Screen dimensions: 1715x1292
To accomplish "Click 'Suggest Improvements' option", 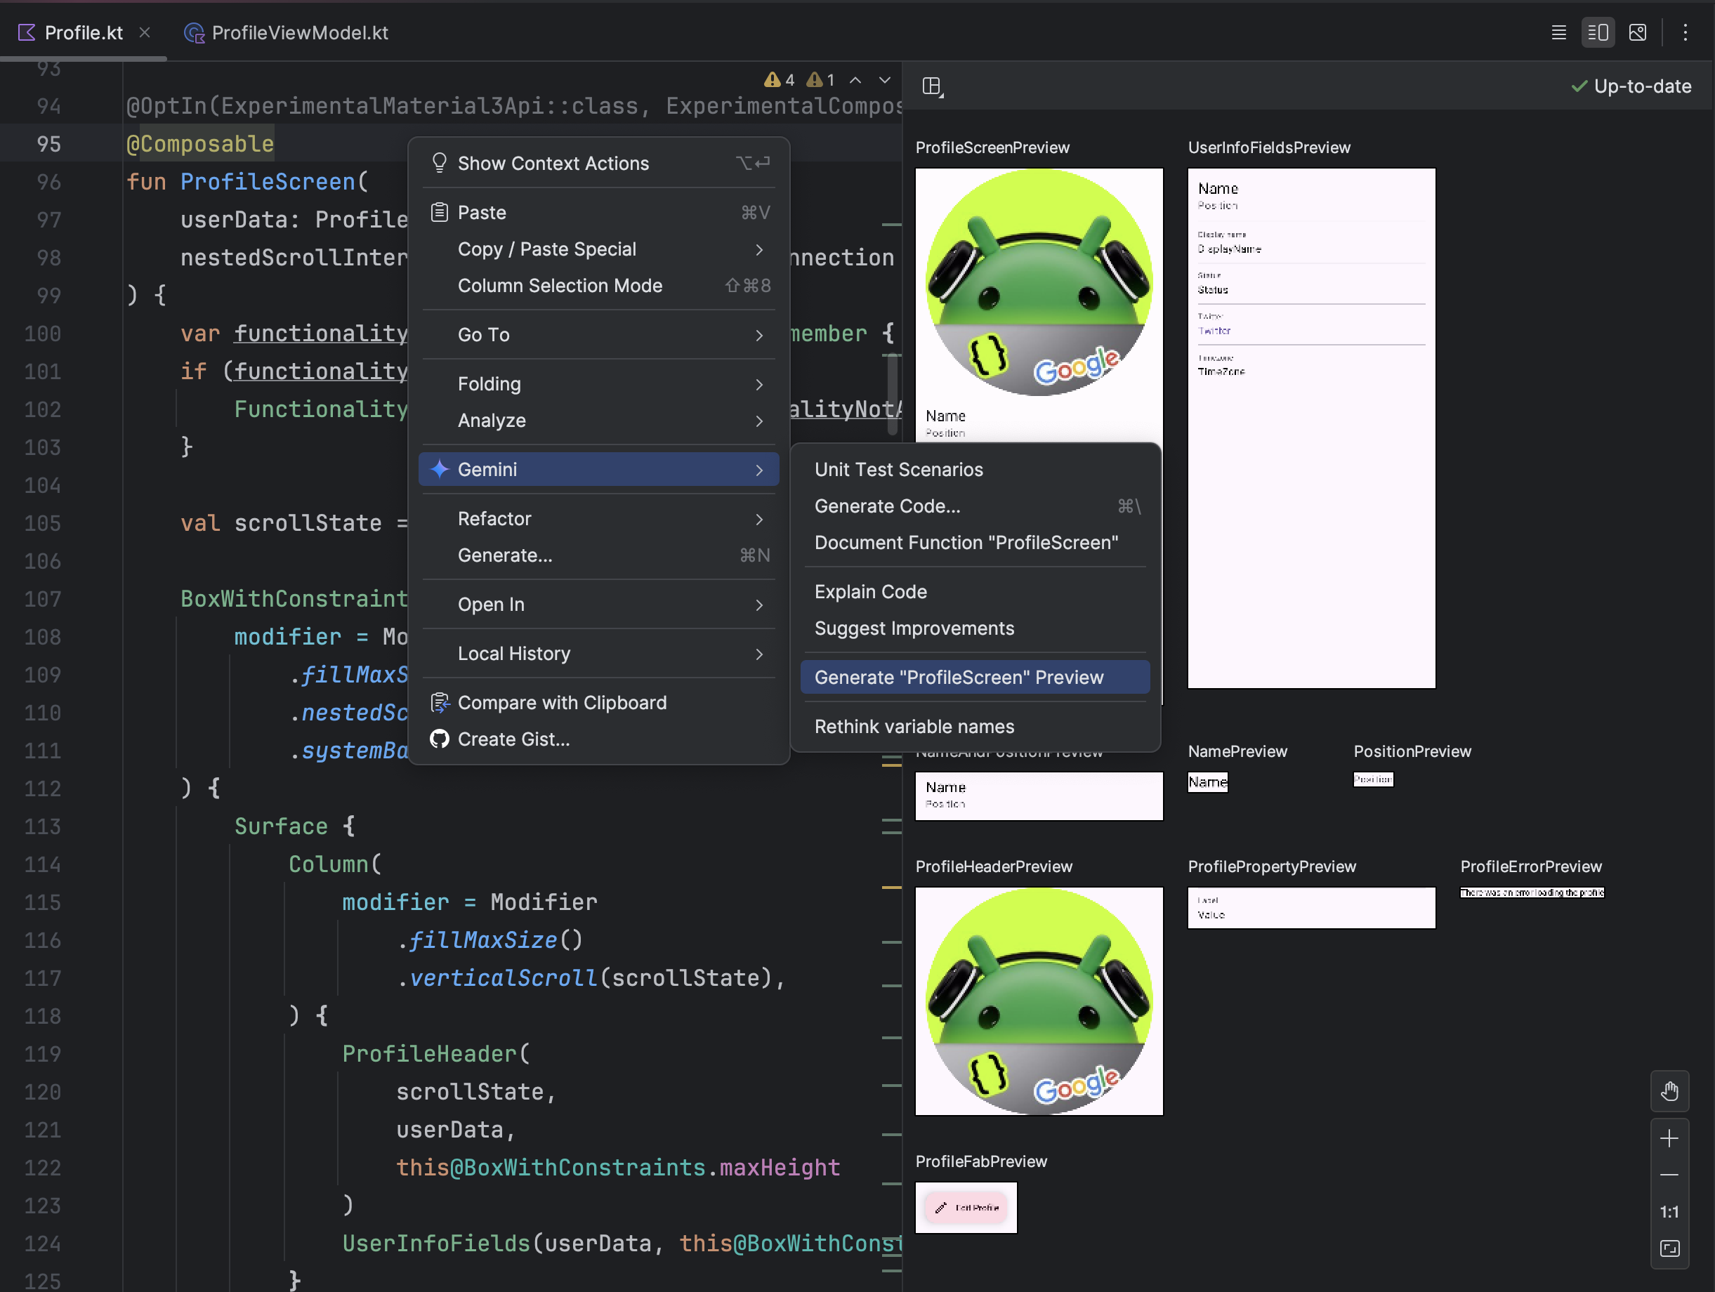I will 914,627.
